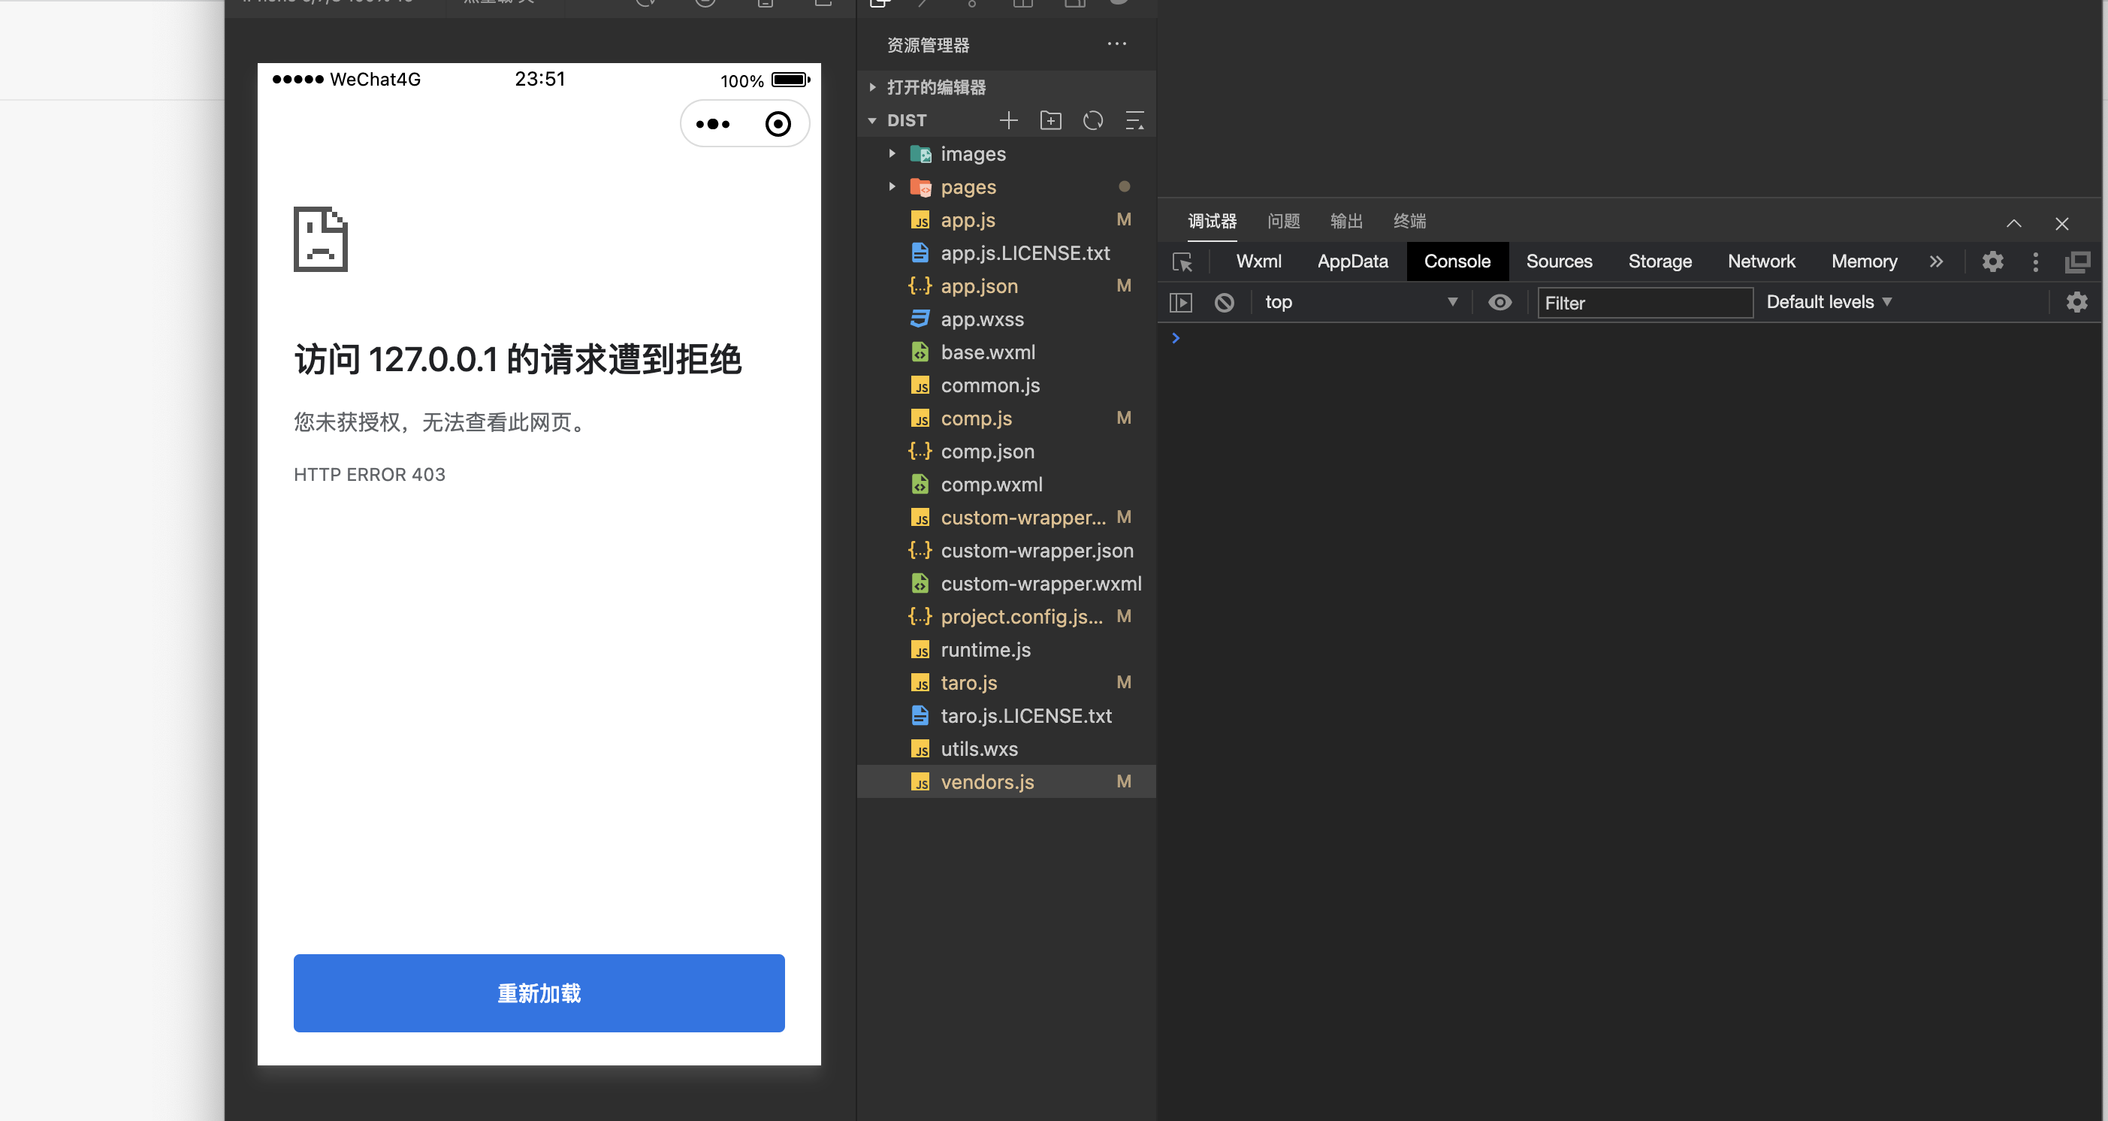The width and height of the screenshot is (2108, 1121).
Task: Open app.js file
Action: pos(1006,219)
